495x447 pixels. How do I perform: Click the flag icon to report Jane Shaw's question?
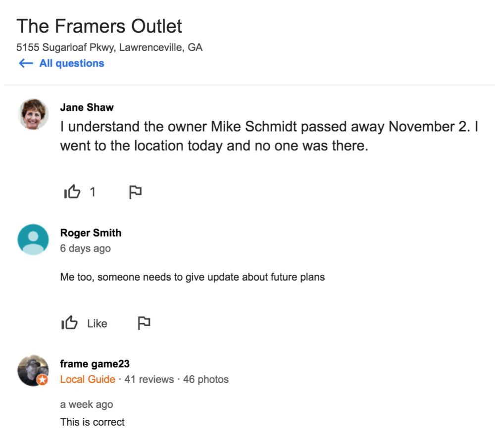tap(135, 192)
